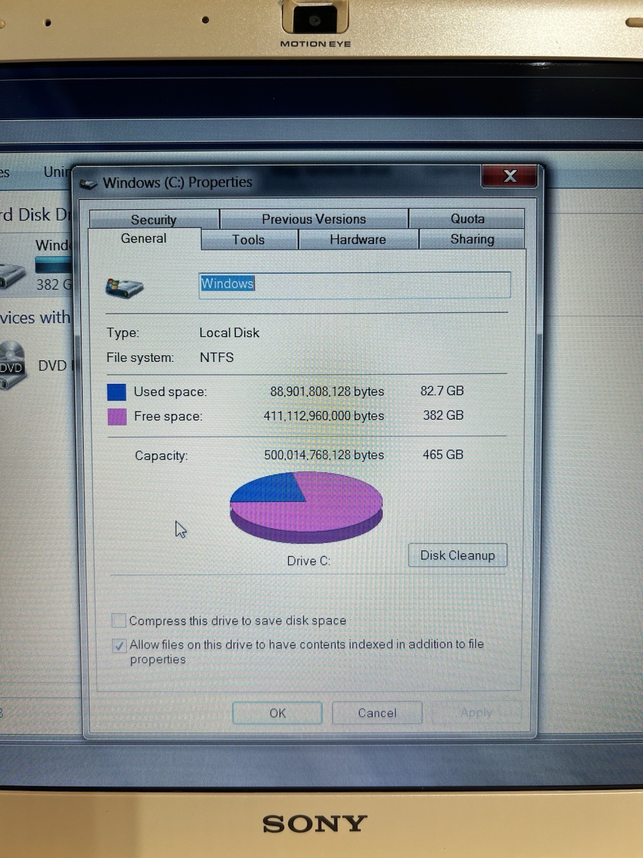Screen dimensions: 643x858
Task: Click the magenta Free space color swatch
Action: tap(117, 417)
